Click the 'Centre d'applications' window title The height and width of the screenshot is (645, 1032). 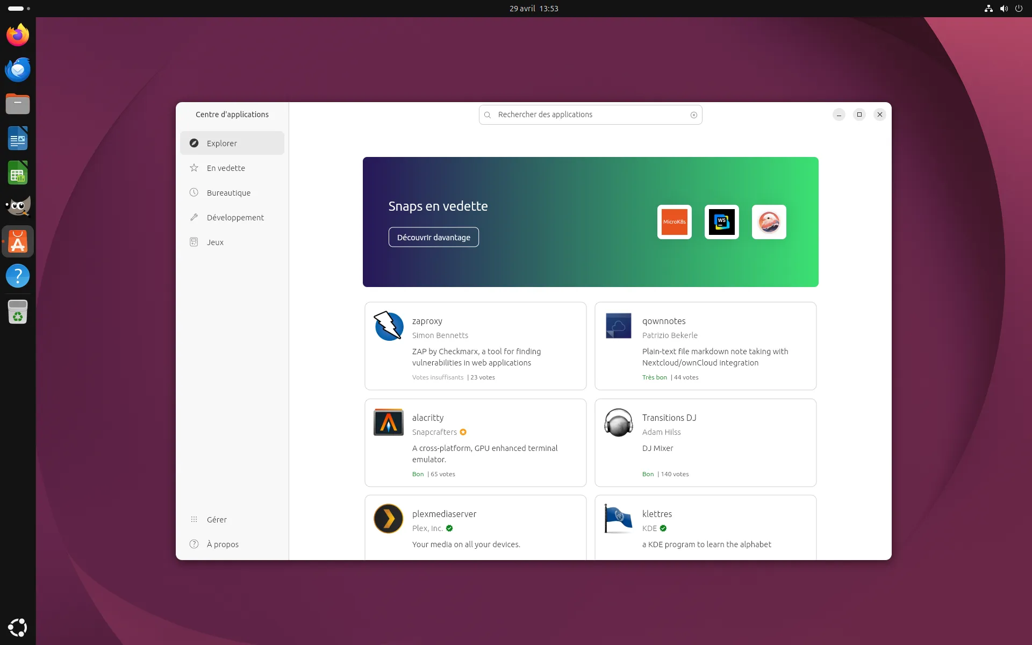[x=232, y=114]
